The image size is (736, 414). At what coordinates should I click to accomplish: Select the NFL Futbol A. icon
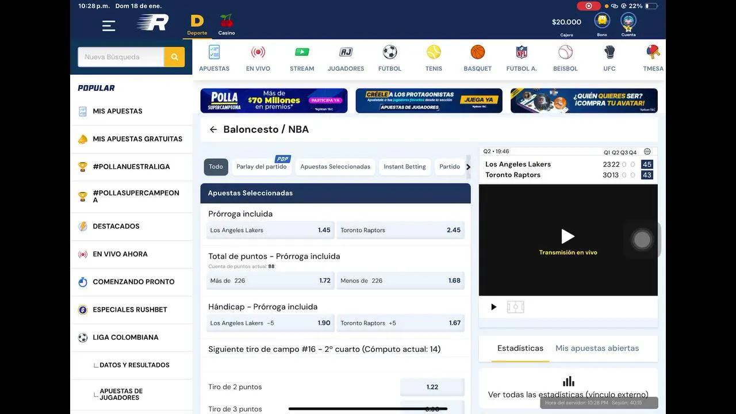coord(522,52)
